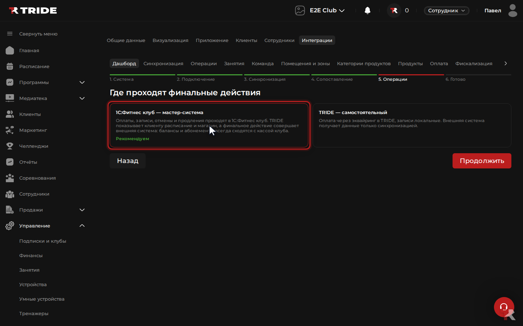This screenshot has width=523, height=326.
Task: Click the Клиенты people icon
Action: point(10,114)
